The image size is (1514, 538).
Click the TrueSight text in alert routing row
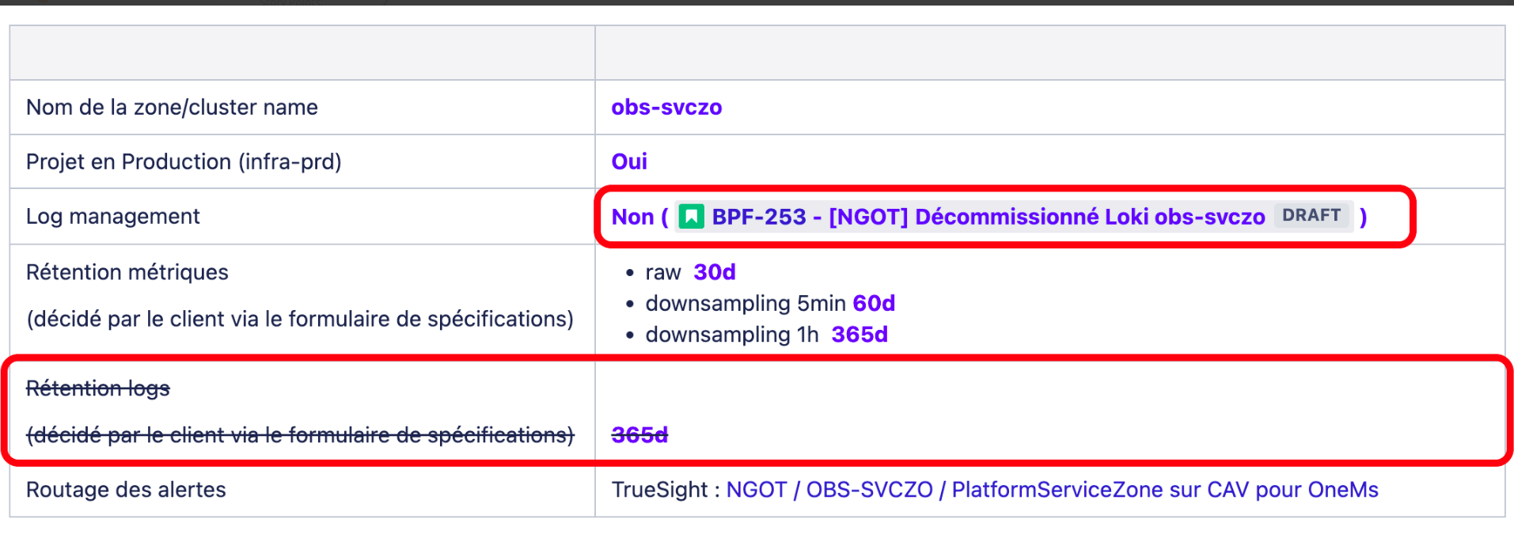pos(659,490)
